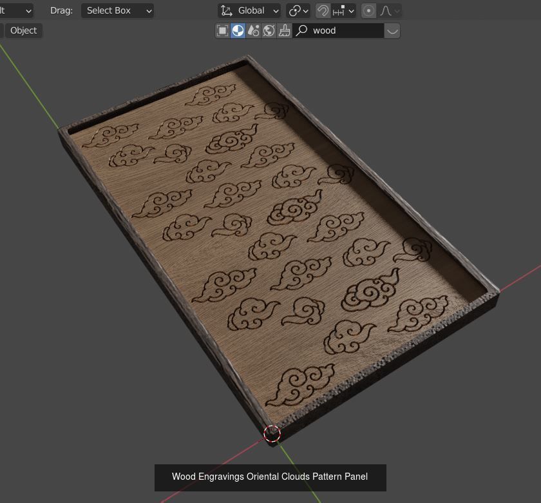Click the 'Drag:' label text
The image size is (541, 503).
(x=61, y=11)
